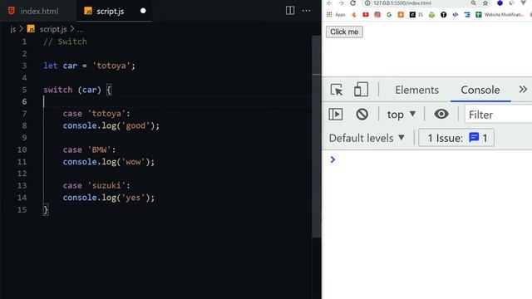The width and height of the screenshot is (532, 299).
Task: Clear the console
Action: coord(362,115)
